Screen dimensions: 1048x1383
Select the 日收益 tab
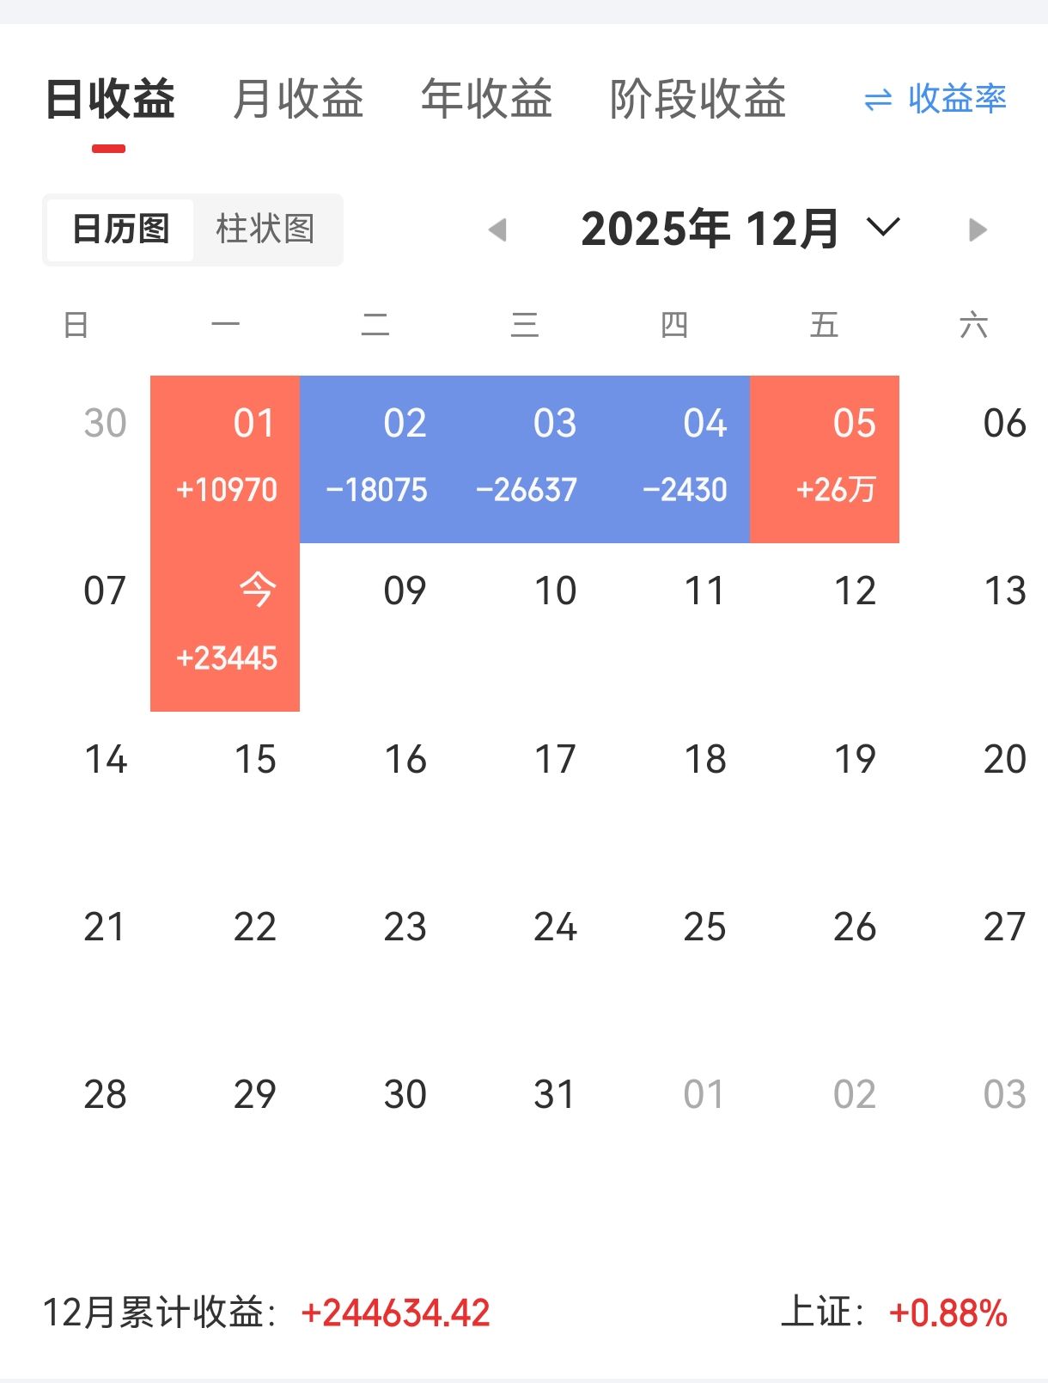[x=110, y=99]
